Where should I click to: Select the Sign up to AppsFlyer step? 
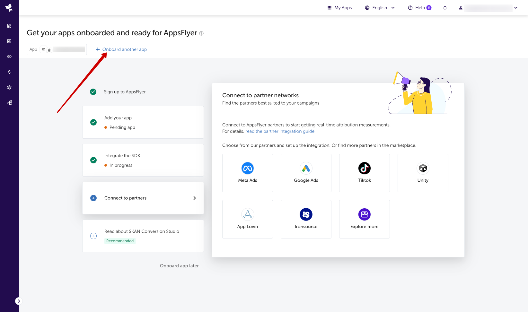pyautogui.click(x=125, y=92)
